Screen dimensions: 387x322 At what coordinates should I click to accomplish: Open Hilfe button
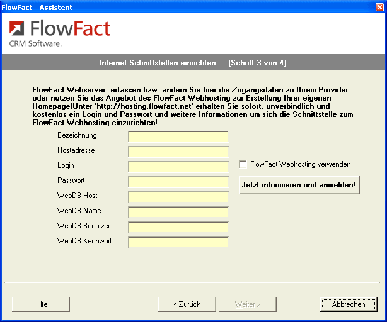[41, 304]
